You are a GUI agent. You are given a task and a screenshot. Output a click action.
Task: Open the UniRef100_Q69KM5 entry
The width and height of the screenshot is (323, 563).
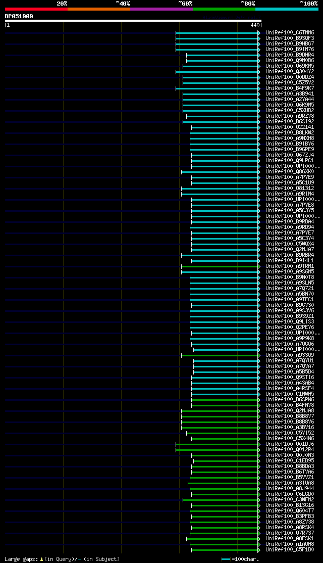click(290, 66)
